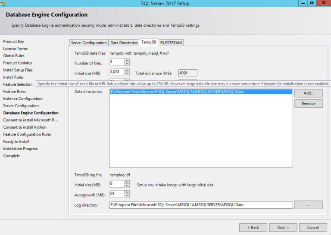The height and width of the screenshot is (235, 331).
Task: Select Install Rules step in sidebar
Action: [13, 77]
